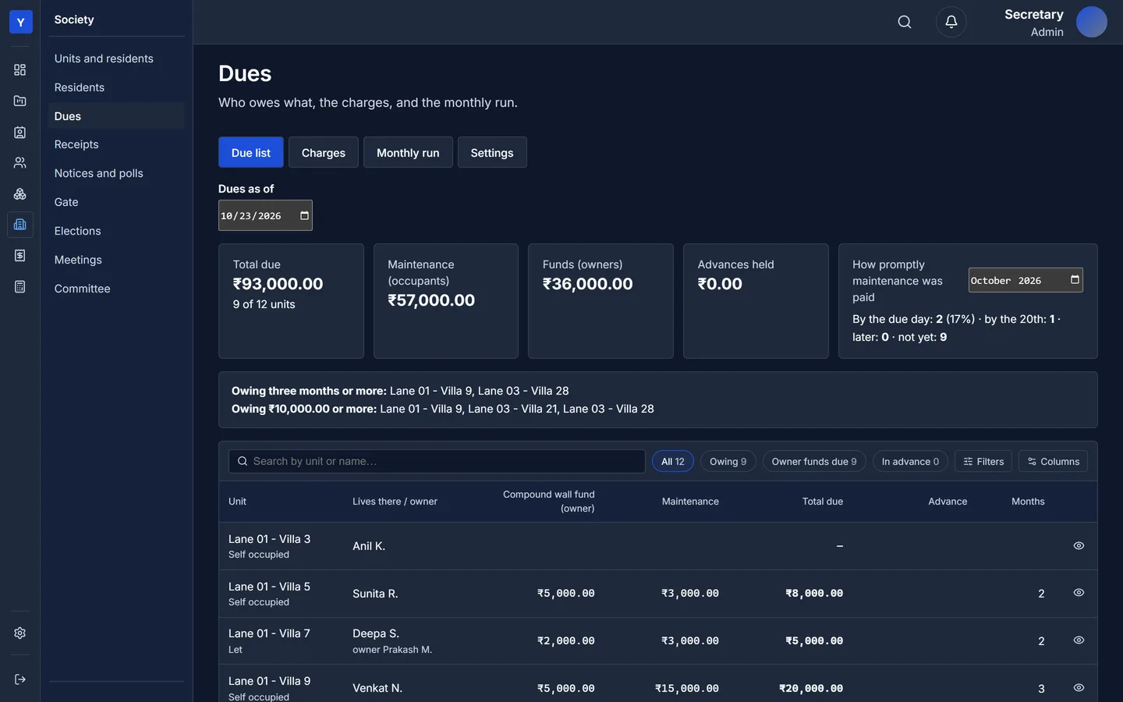Open the dashboard grid icon in the rail
Viewport: 1123px width, 702px height.
coord(20,70)
